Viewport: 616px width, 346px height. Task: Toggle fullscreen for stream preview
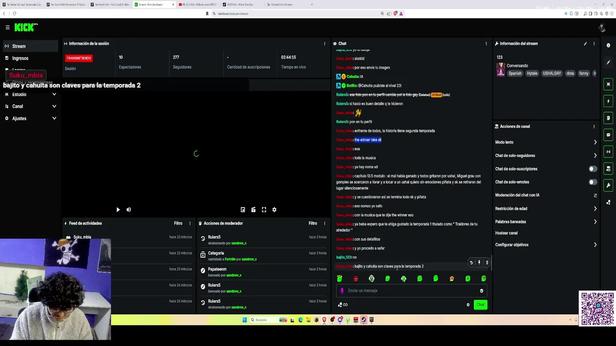tap(264, 210)
